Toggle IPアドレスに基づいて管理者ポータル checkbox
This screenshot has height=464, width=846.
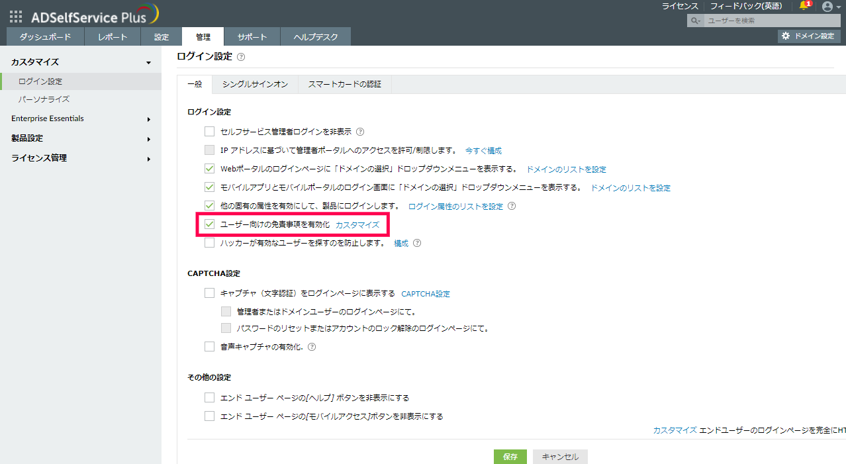coord(209,150)
